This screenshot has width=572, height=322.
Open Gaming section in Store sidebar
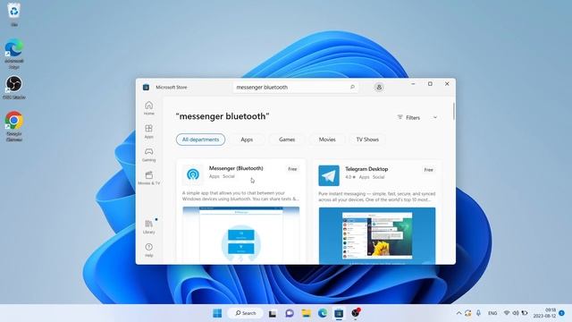[x=149, y=155]
